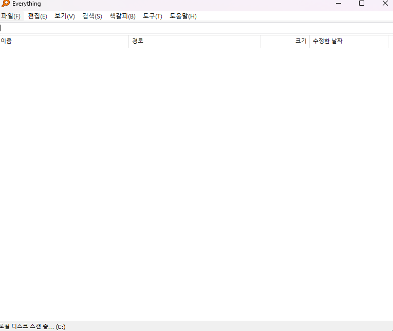
Task: Minimize the Everything window
Action: coord(339,4)
